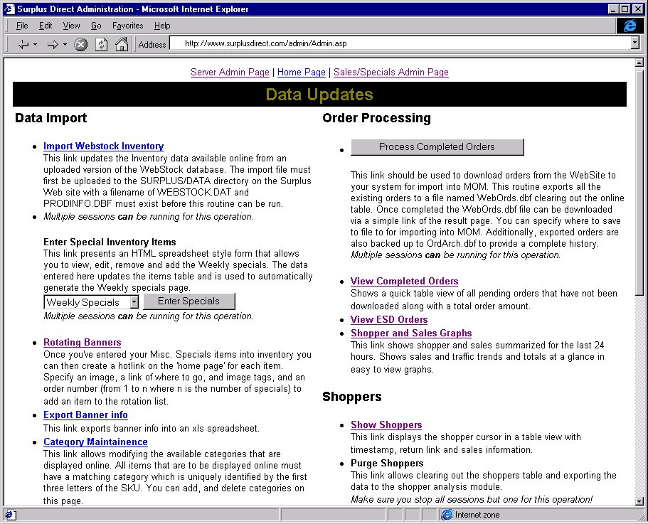Click the Enter Specials button
The height and width of the screenshot is (524, 648).
point(189,301)
